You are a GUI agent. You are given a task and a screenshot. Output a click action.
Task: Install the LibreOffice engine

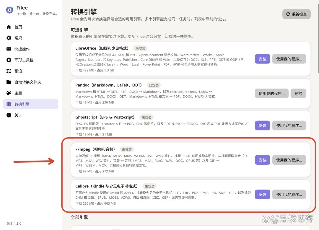pyautogui.click(x=263, y=59)
